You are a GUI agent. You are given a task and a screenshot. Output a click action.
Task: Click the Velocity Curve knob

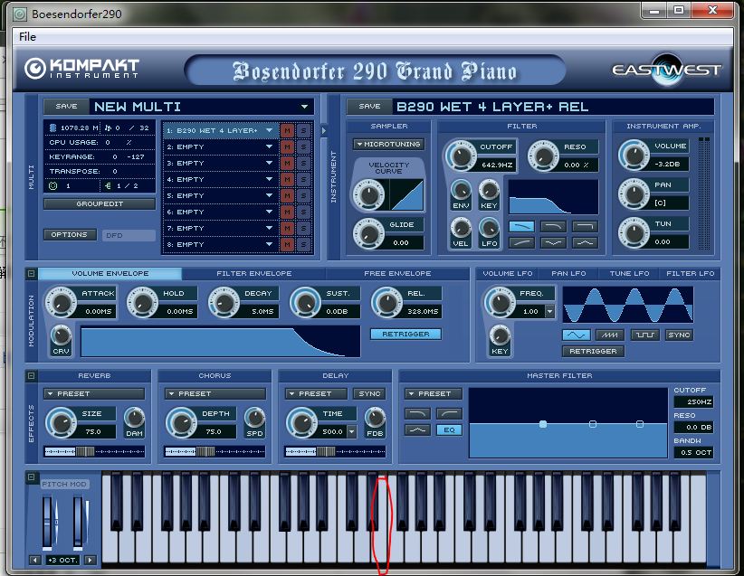(368, 194)
